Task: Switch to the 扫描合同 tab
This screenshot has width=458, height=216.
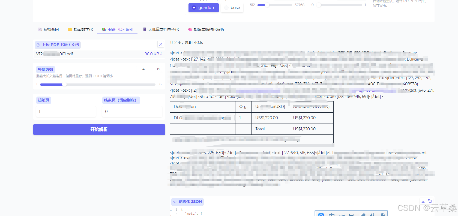Action: [x=48, y=29]
